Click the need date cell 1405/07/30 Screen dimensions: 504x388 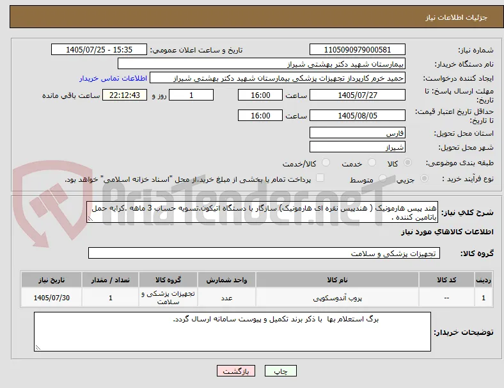pyautogui.click(x=51, y=298)
